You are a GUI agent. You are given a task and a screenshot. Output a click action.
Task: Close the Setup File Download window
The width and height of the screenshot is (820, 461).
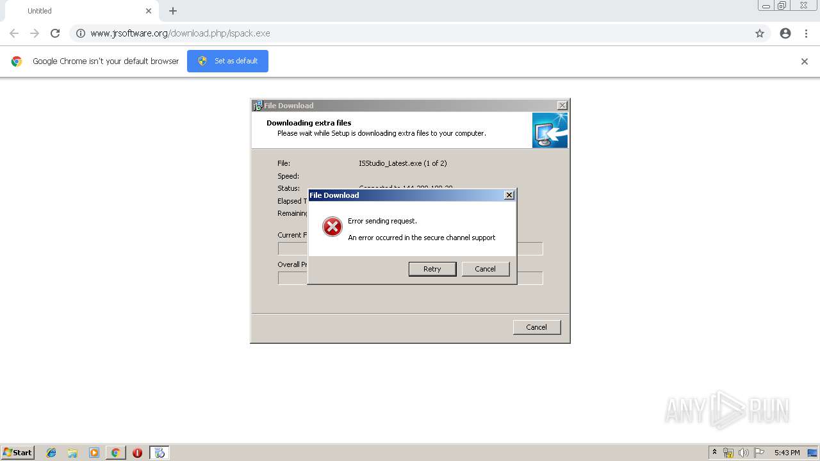point(562,106)
